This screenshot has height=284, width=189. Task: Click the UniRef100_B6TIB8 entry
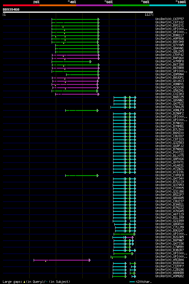pyautogui.click(x=170, y=65)
